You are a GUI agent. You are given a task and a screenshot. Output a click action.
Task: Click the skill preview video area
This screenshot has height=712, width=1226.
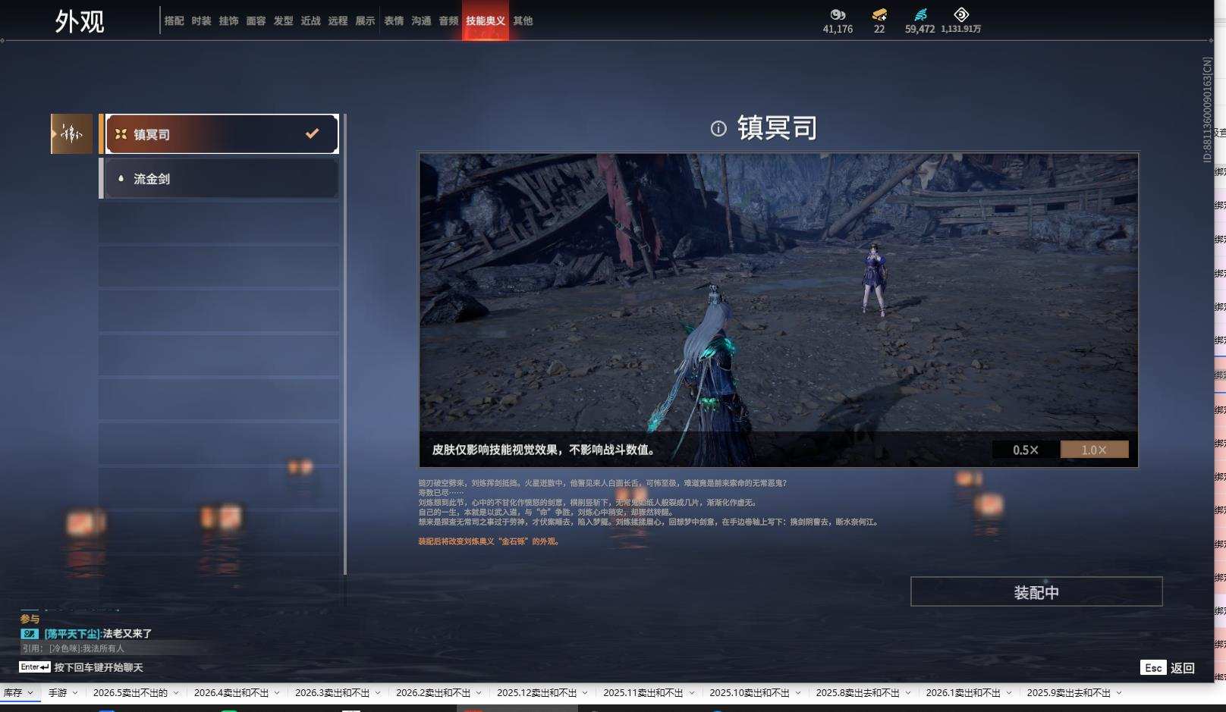click(778, 310)
